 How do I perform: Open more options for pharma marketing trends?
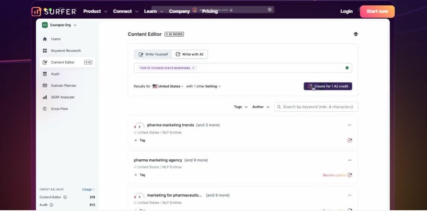(350, 125)
